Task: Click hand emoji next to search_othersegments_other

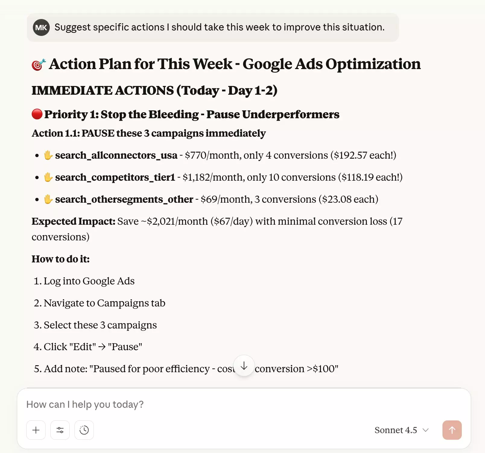Action: 48,199
